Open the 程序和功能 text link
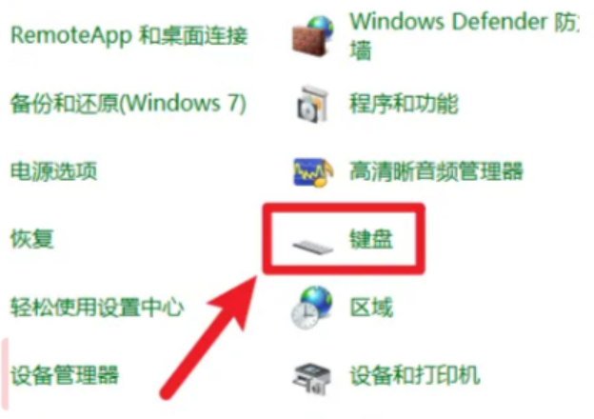This screenshot has width=594, height=419. 404,104
